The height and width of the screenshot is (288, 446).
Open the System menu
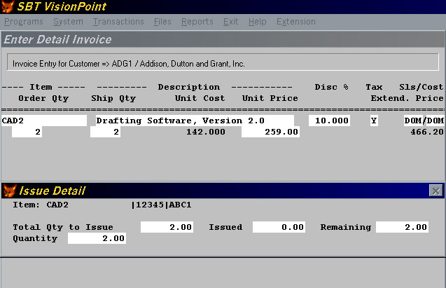(x=69, y=22)
